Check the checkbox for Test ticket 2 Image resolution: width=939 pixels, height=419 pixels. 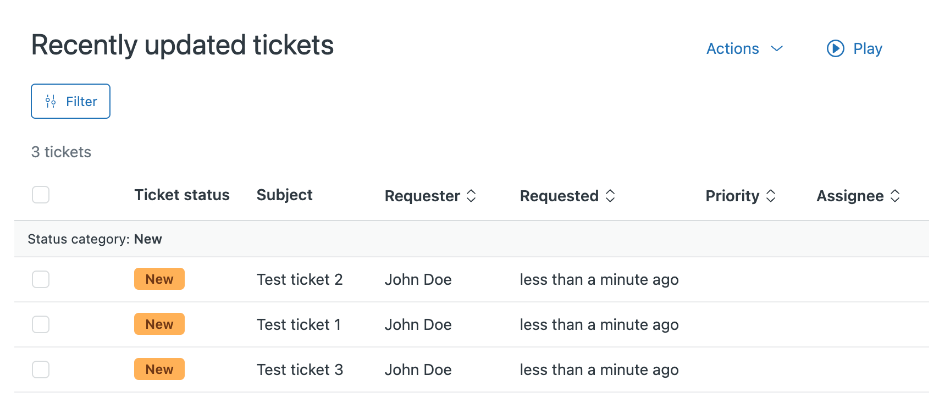click(x=41, y=279)
